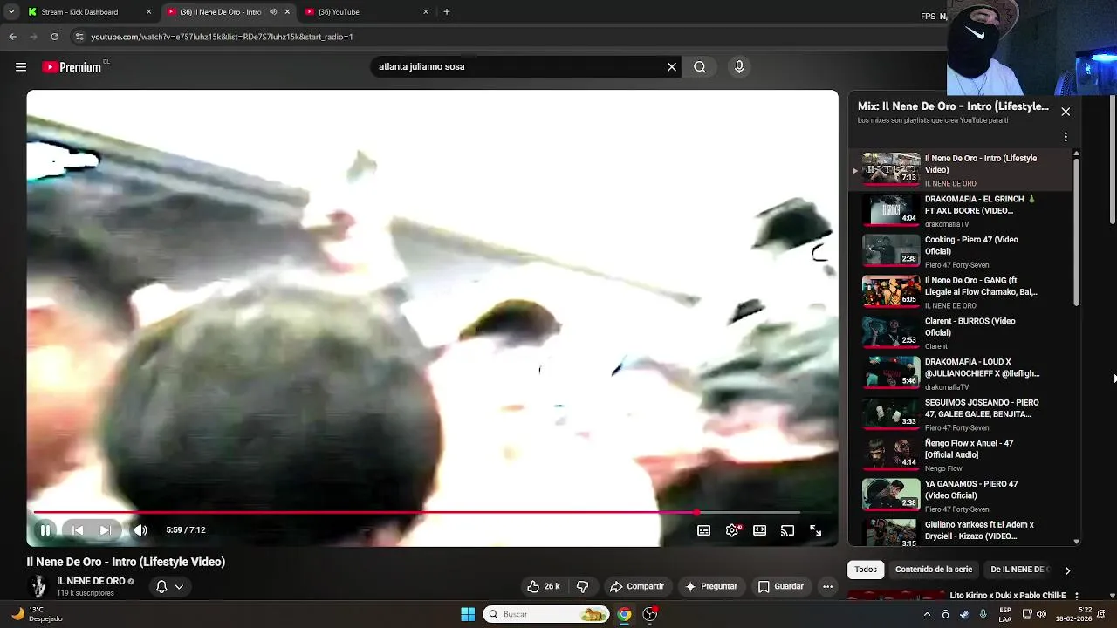Toggle subtitles in the video player

[703, 530]
